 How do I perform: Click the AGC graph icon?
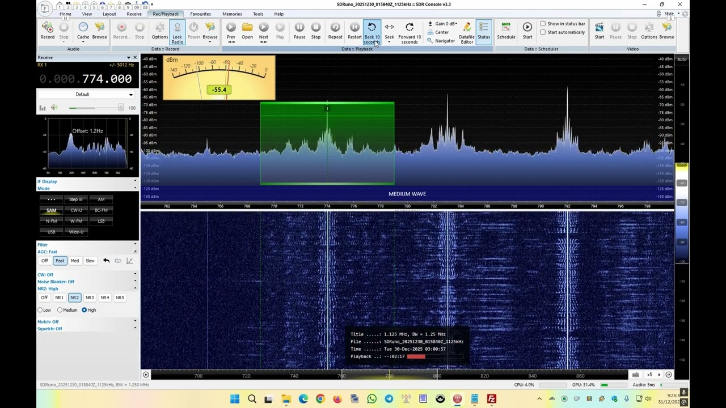(x=129, y=261)
